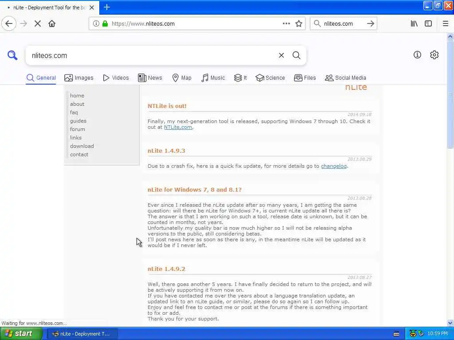Switch to the Social Media search tab
Viewport: 454px width, 340px height.
tap(345, 78)
